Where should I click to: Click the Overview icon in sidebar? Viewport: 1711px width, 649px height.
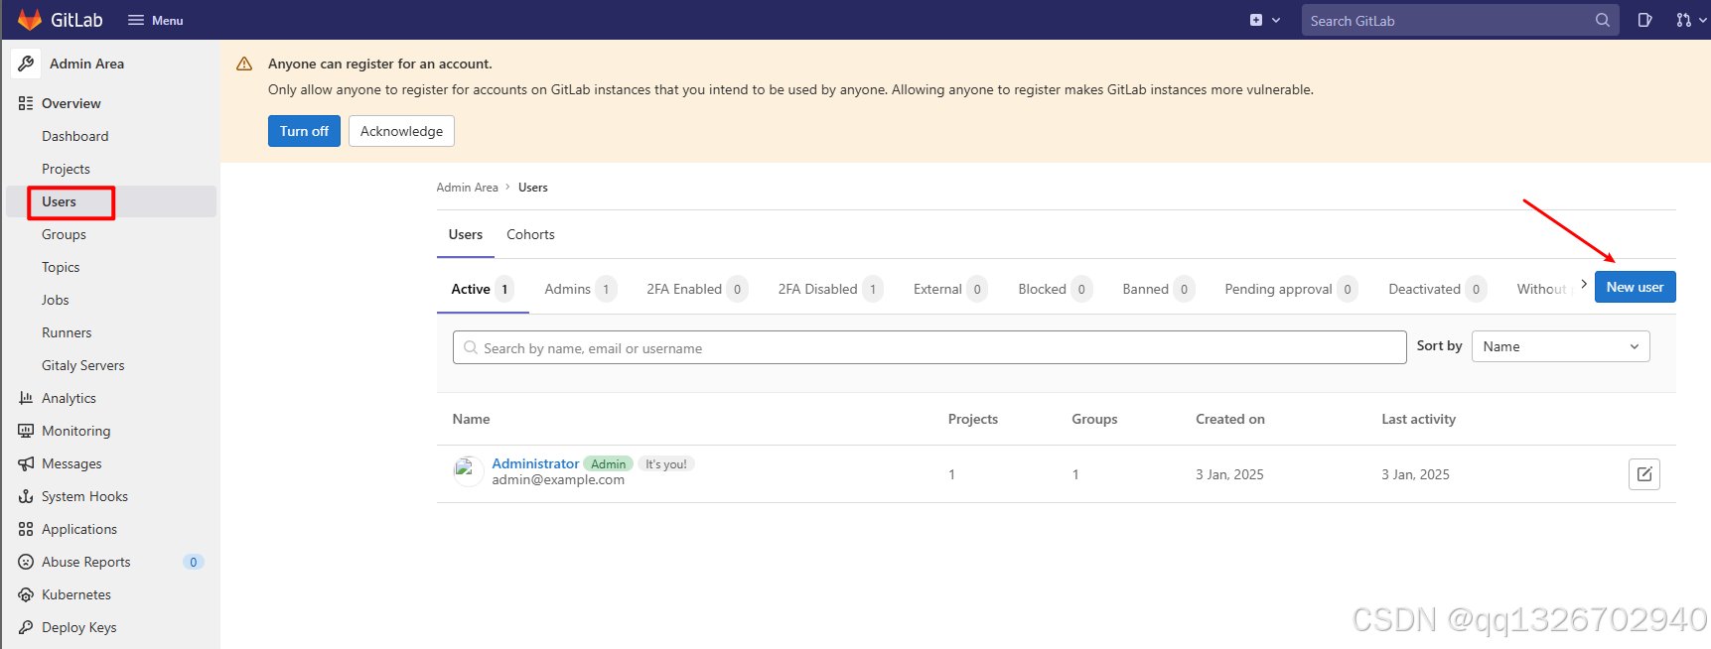pyautogui.click(x=26, y=103)
